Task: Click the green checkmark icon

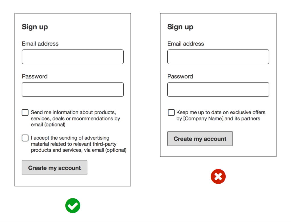Action: [x=73, y=206]
